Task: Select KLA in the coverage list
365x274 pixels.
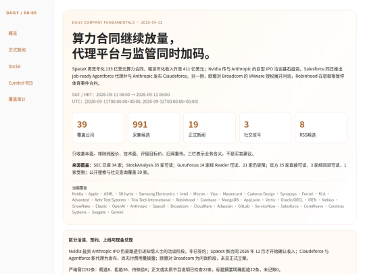Action: tap(322, 194)
